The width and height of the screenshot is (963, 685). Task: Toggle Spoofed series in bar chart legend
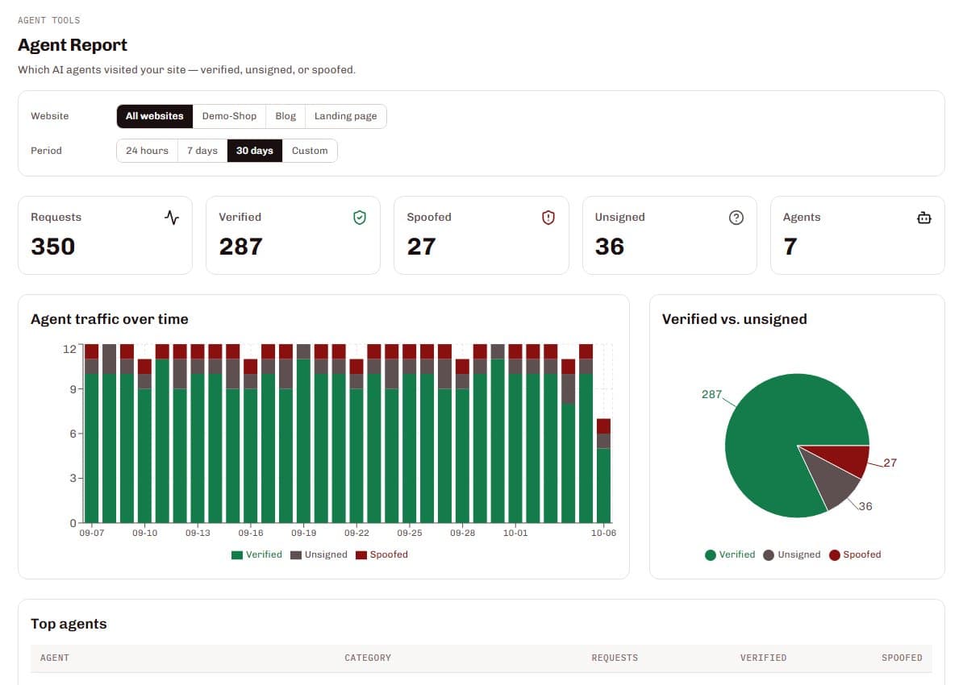click(x=381, y=555)
